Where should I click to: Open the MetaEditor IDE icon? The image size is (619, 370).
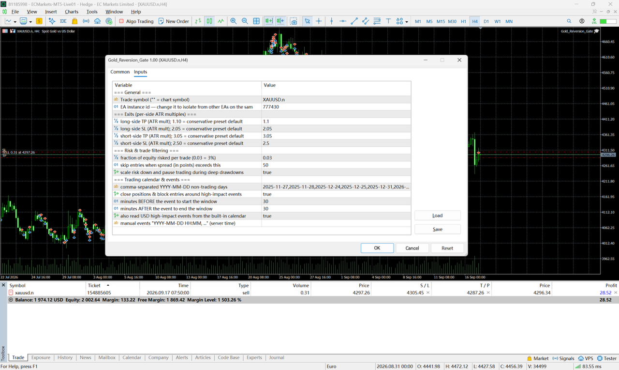[63, 21]
